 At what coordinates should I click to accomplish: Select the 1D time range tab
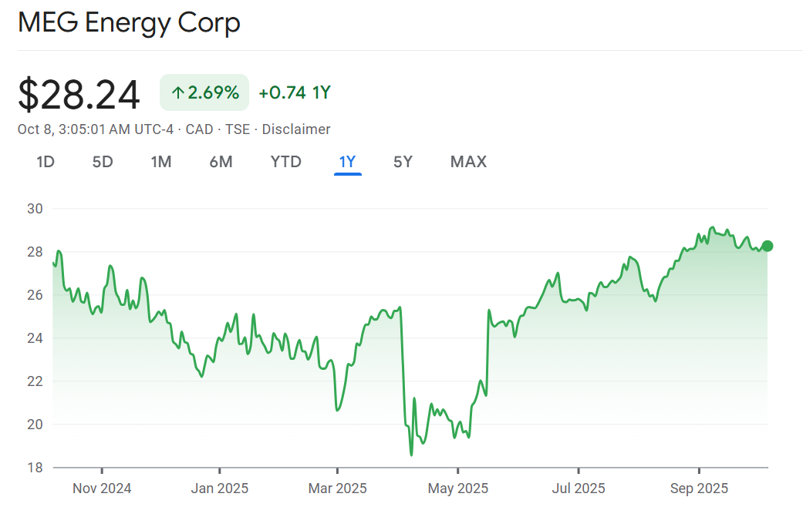46,162
